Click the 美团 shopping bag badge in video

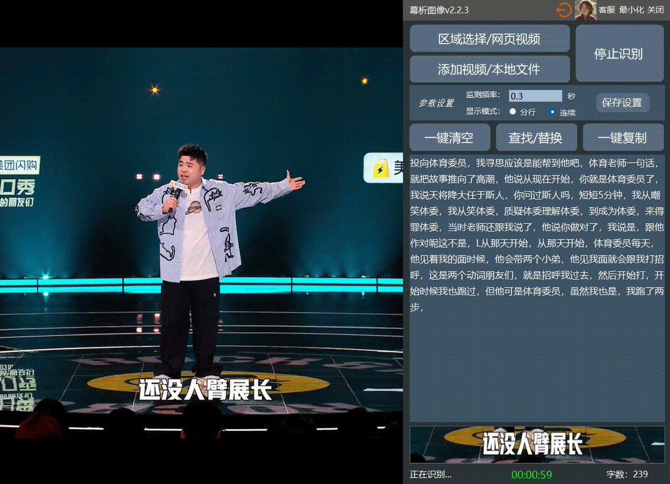[x=383, y=167]
